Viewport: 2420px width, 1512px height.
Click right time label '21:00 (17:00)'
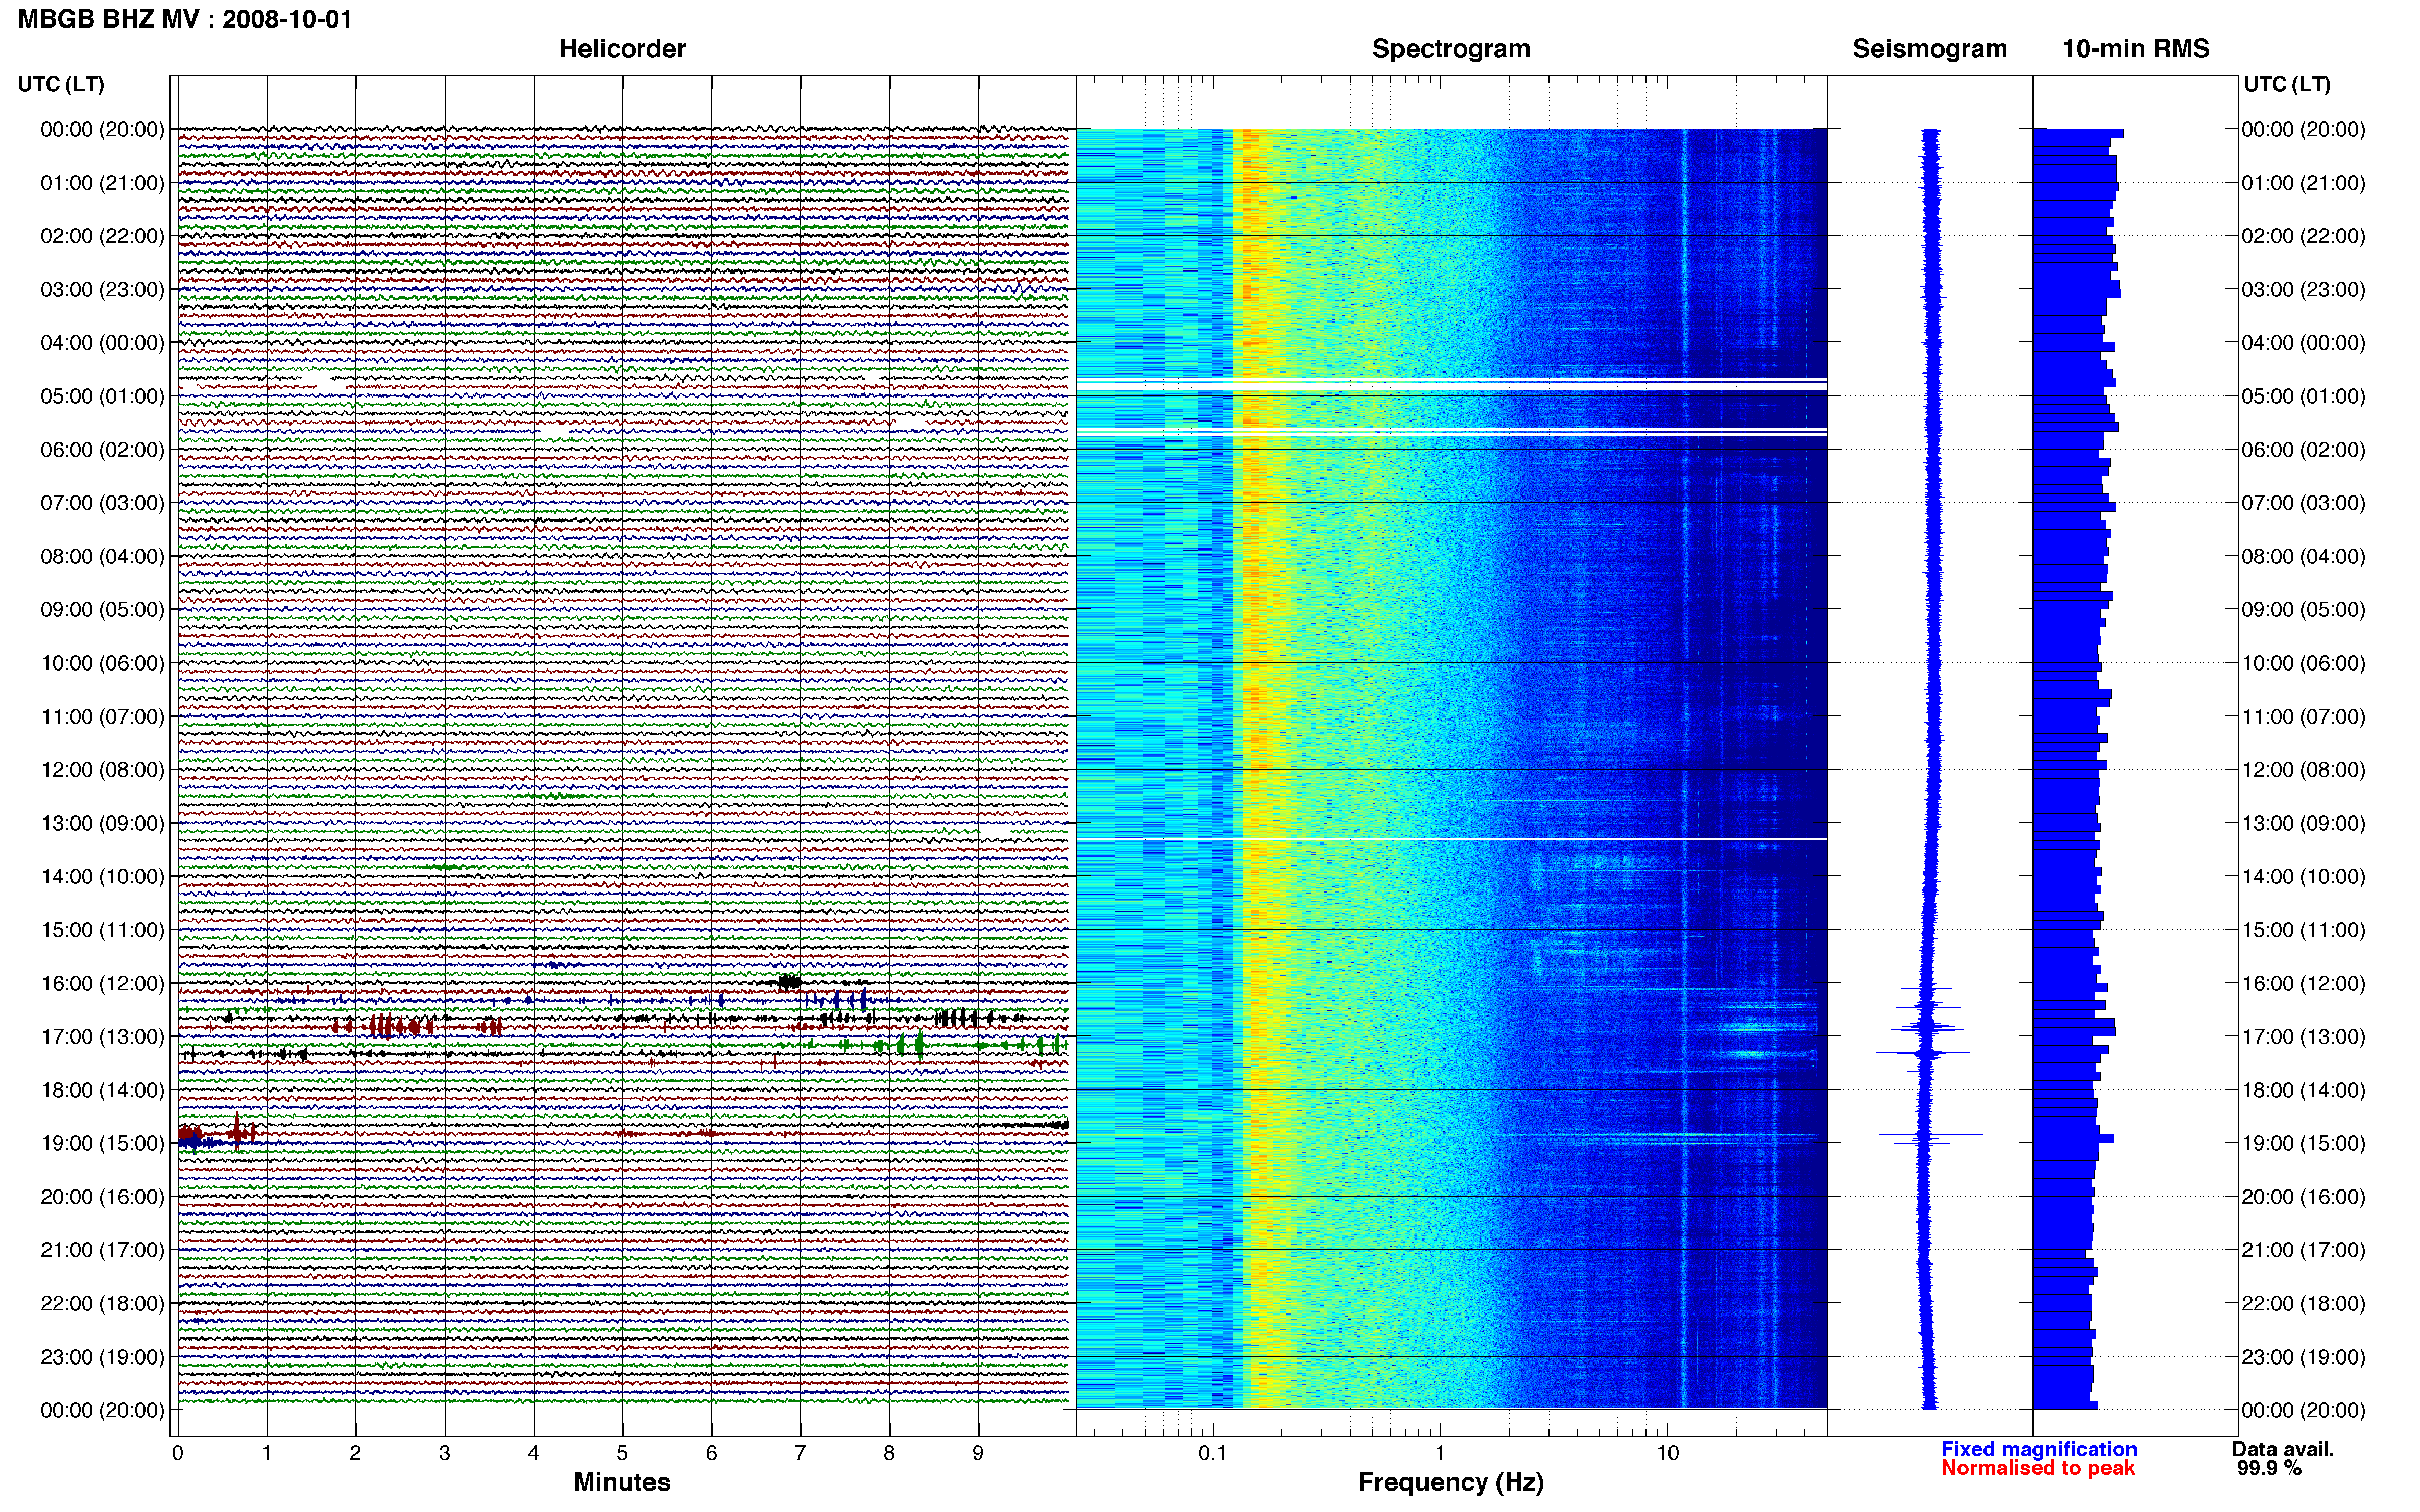coord(2303,1250)
